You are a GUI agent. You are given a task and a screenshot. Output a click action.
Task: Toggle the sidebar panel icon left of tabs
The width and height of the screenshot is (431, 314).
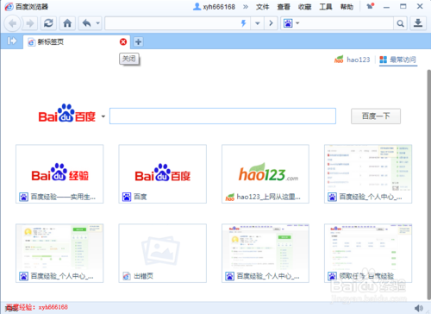pyautogui.click(x=12, y=41)
